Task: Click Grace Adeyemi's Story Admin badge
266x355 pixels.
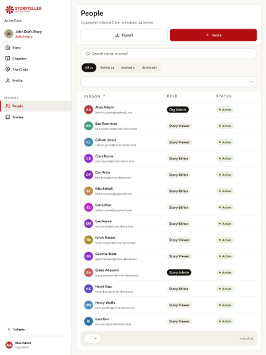Action: point(179,273)
